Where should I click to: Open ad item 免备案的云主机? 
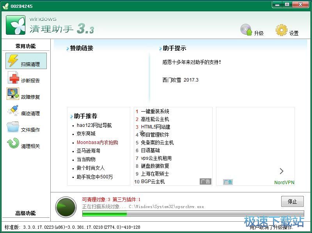click(x=157, y=142)
